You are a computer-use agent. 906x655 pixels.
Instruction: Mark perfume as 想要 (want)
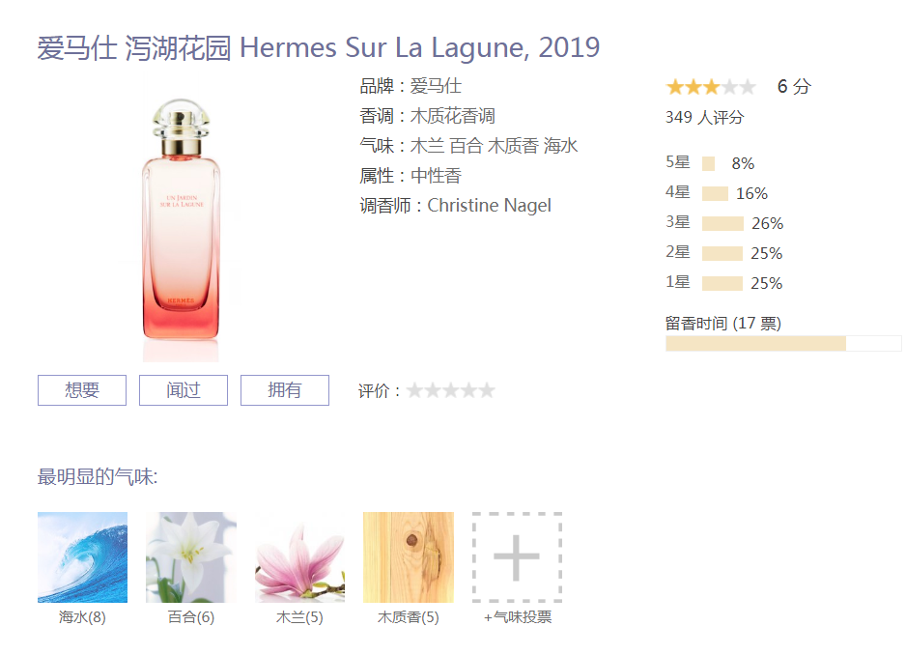coord(82,390)
